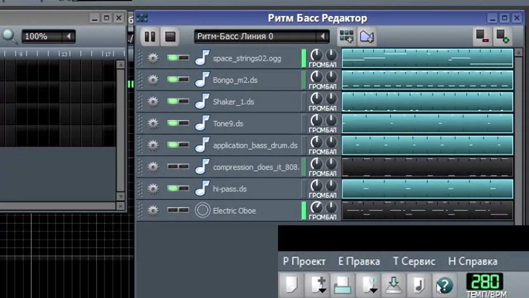Click the note icon of Tone9.ds
The width and height of the screenshot is (529, 298).
point(203,123)
